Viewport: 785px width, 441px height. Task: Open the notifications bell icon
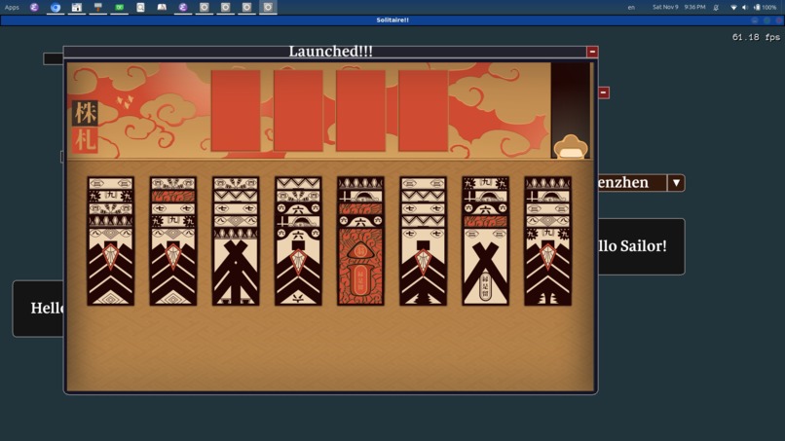click(716, 7)
